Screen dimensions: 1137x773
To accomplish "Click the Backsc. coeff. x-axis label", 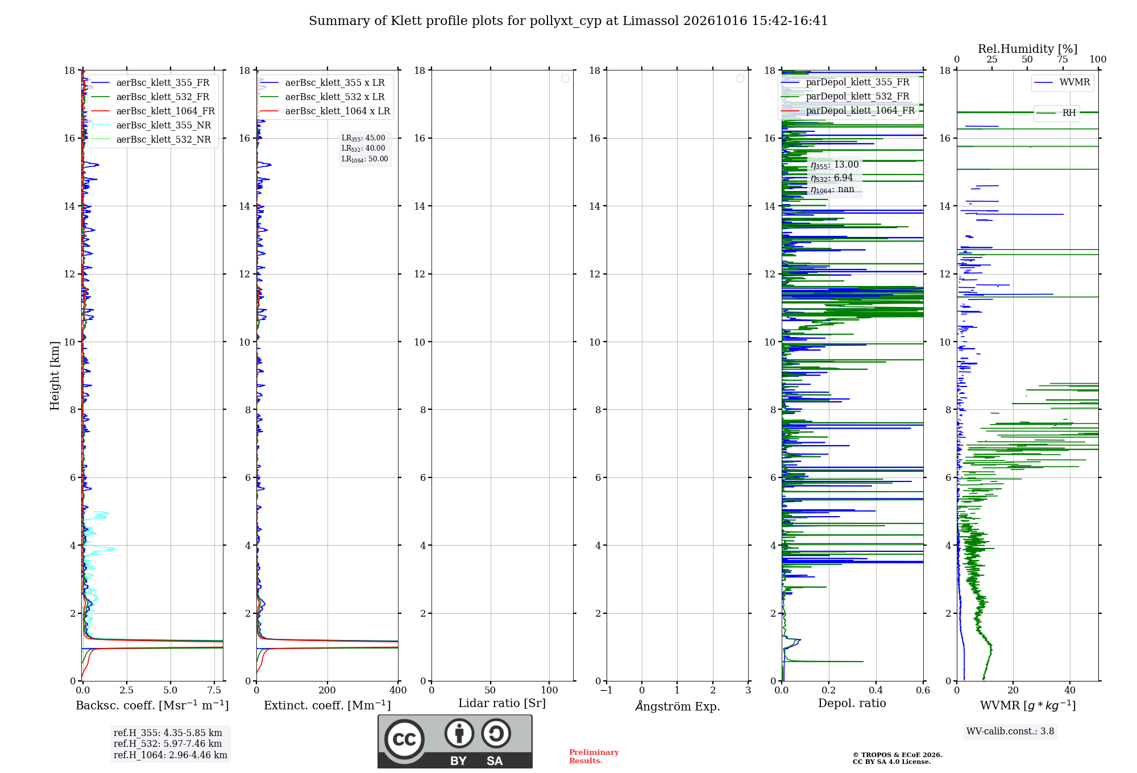I will click(x=152, y=705).
